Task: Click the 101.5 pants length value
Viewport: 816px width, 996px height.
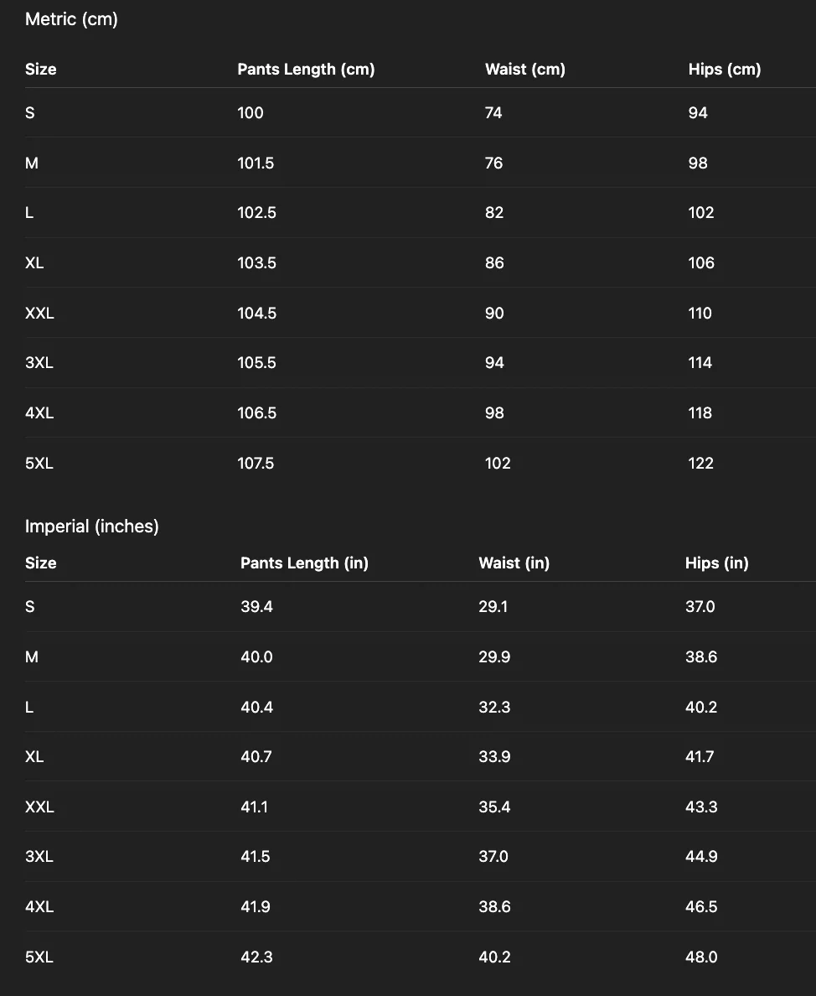Action: click(256, 163)
